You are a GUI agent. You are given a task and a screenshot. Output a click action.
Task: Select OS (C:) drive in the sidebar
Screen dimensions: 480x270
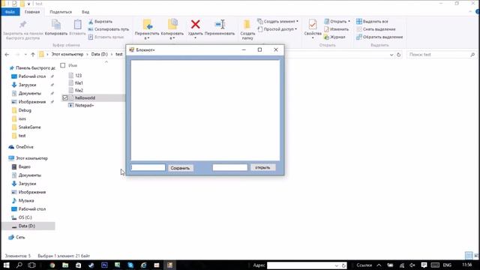coord(25,217)
